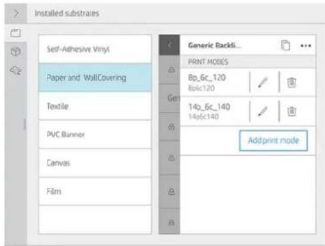325x246 pixels.
Task: Open the cube icon in the sidebar
Action: coord(15,51)
